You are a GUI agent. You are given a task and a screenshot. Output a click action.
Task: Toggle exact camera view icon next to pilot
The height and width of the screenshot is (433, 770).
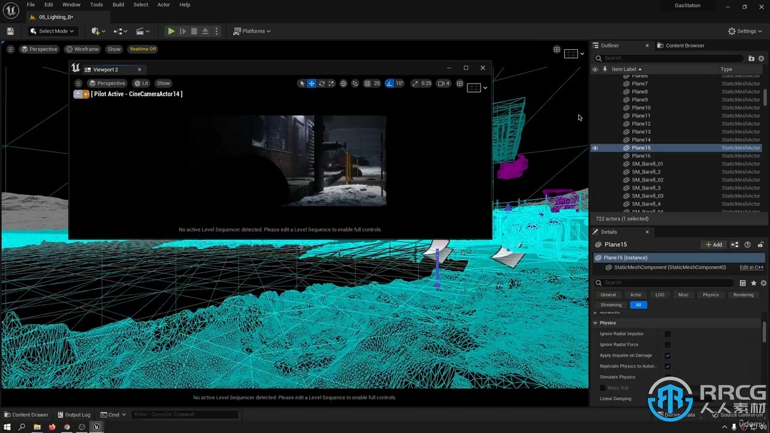click(86, 94)
